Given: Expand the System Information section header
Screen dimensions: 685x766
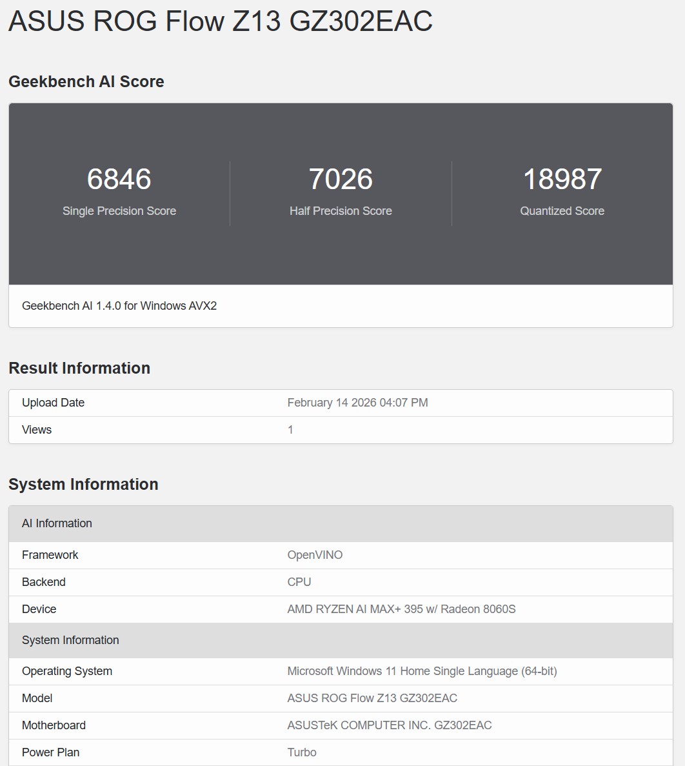Looking at the screenshot, I should [70, 640].
